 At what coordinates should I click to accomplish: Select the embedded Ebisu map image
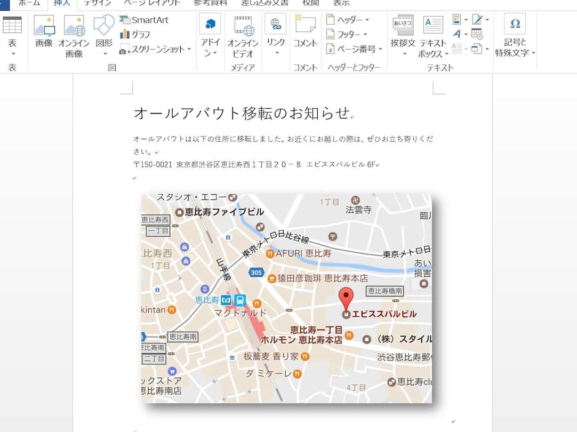pyautogui.click(x=286, y=298)
